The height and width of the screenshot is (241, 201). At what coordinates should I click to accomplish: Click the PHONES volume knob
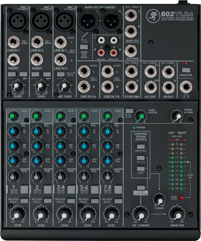pyautogui.click(x=159, y=200)
